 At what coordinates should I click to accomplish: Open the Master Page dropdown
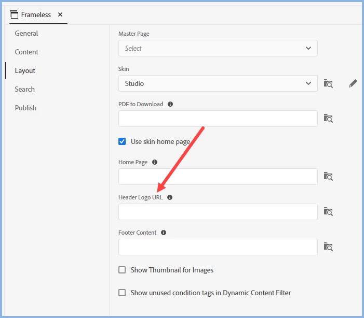(218, 48)
